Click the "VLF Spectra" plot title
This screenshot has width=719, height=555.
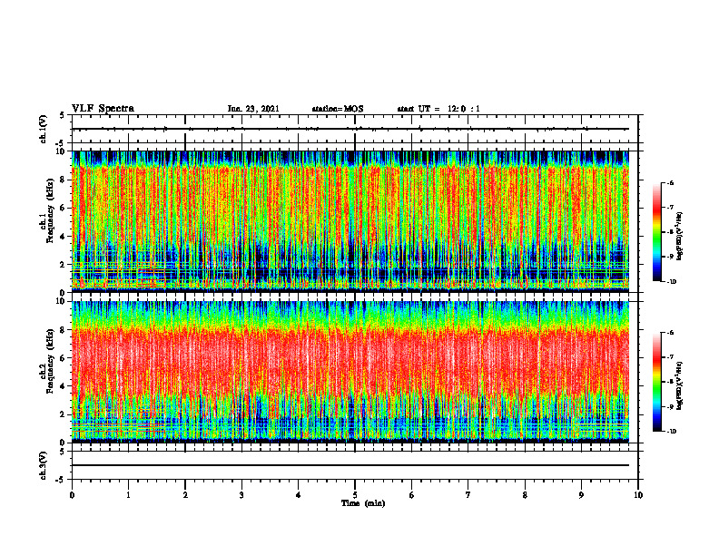click(103, 109)
